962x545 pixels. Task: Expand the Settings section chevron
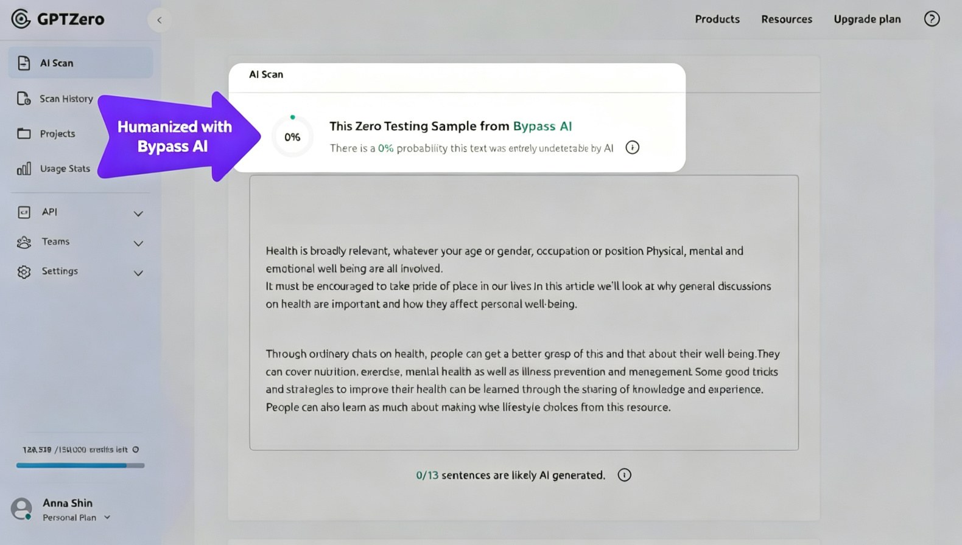138,273
